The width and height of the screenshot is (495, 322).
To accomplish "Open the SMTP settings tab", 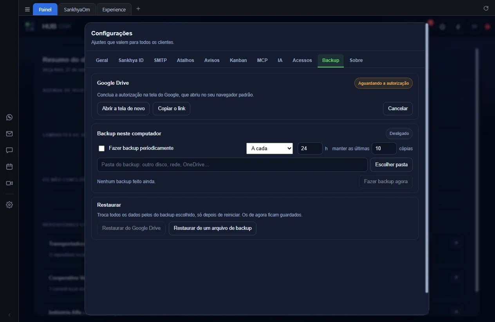I will tap(160, 60).
